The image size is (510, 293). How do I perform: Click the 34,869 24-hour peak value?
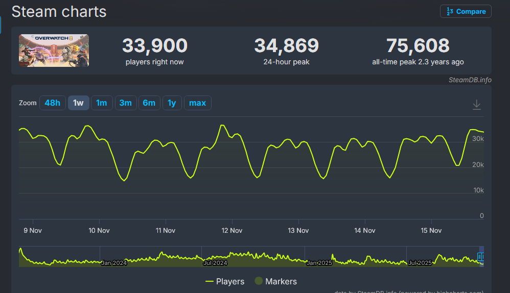pos(287,45)
